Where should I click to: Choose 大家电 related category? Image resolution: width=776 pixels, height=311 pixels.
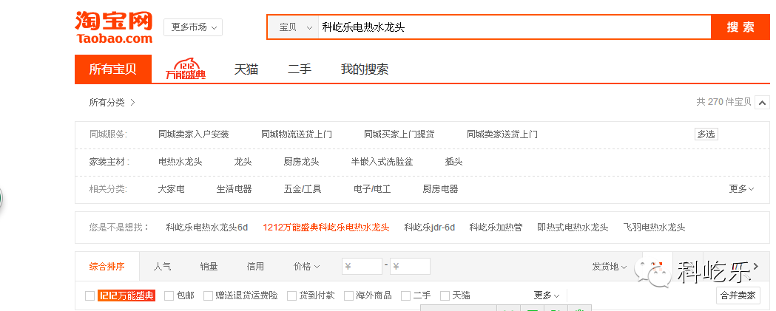click(x=171, y=189)
